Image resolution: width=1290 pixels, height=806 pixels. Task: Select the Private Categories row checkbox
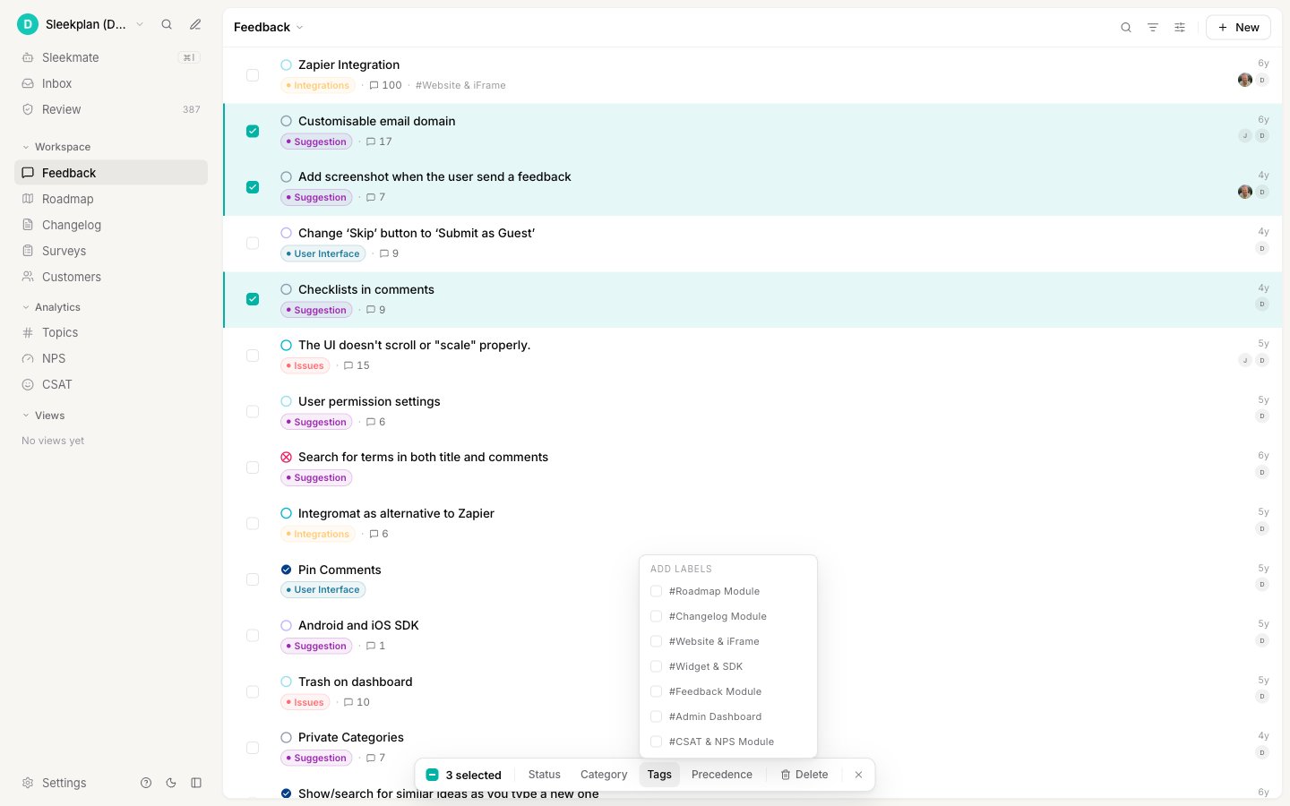pos(253,748)
